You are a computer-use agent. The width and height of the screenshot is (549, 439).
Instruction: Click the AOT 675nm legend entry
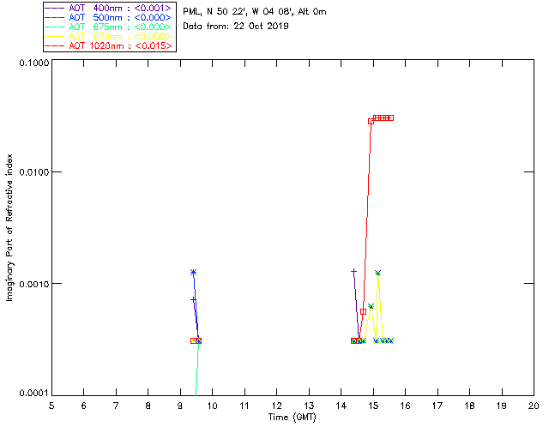tap(108, 27)
